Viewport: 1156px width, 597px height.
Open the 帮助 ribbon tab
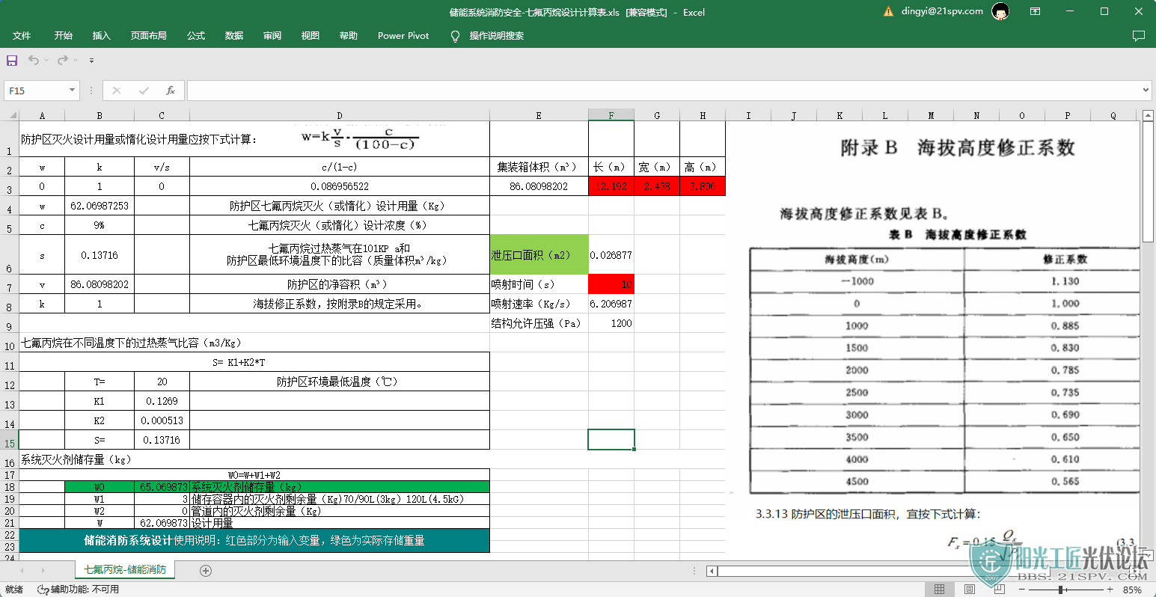[x=349, y=35]
